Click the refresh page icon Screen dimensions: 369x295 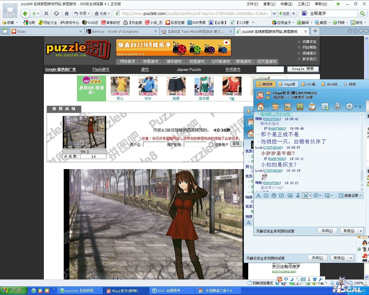[57, 14]
